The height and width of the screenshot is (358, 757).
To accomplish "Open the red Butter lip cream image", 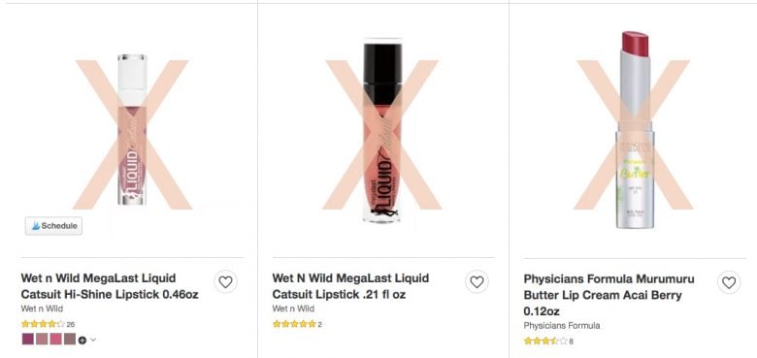I will [x=635, y=130].
